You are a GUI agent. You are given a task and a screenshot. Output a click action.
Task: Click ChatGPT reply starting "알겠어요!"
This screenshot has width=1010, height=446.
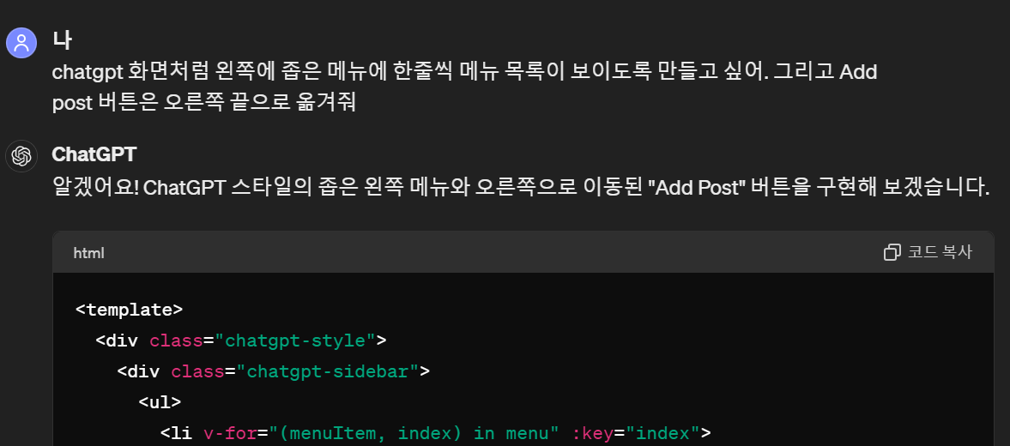(521, 187)
